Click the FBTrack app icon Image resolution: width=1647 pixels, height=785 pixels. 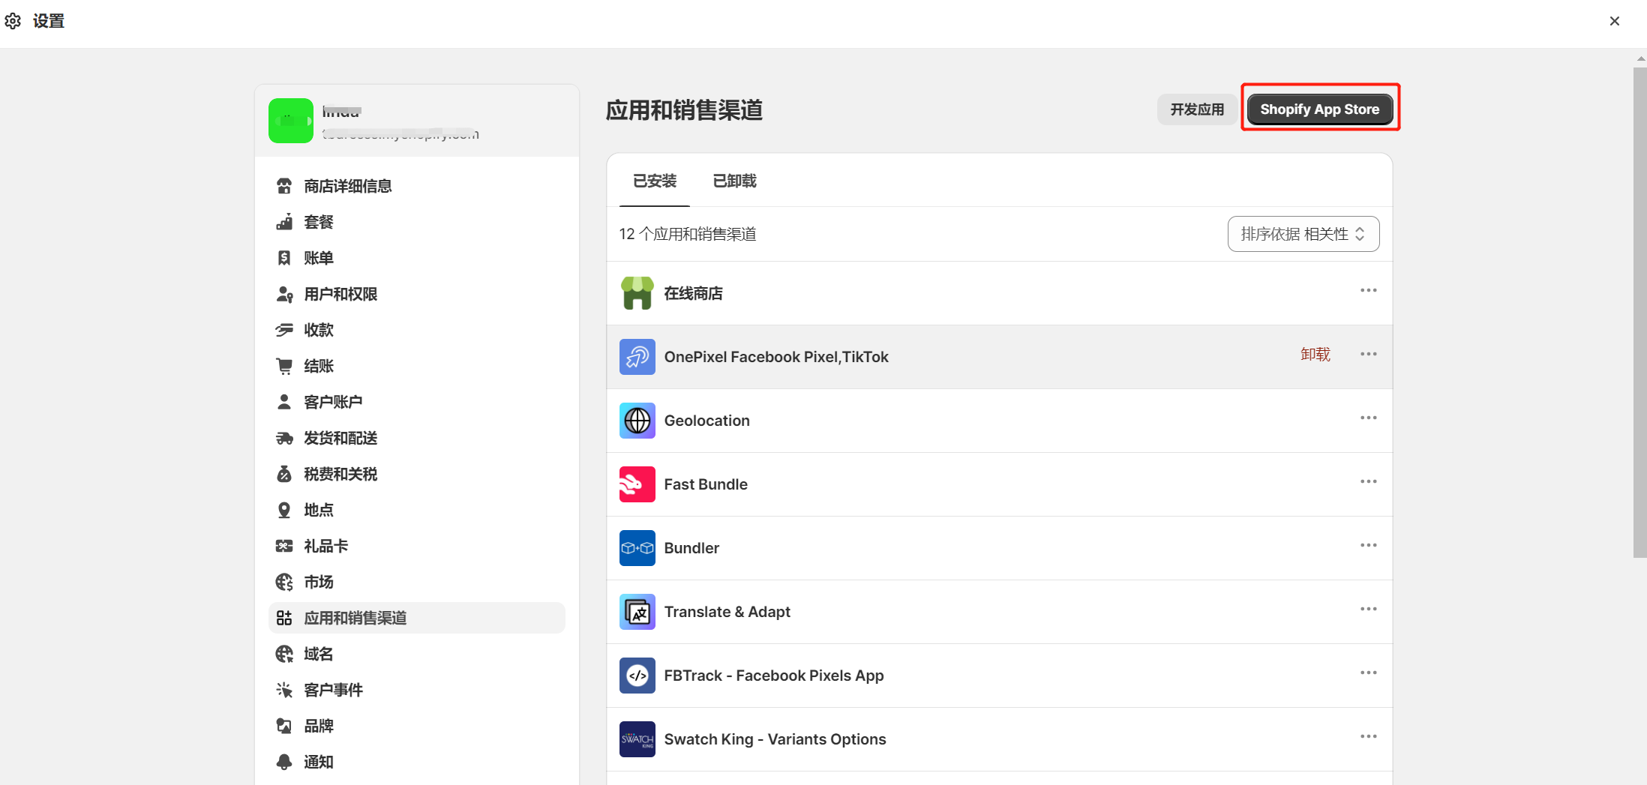tap(637, 676)
